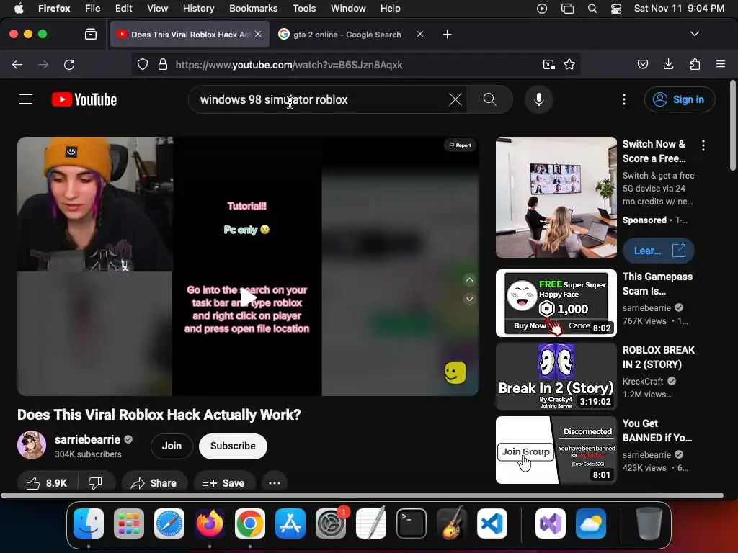Click the Sign in button
The height and width of the screenshot is (553, 738).
point(680,99)
